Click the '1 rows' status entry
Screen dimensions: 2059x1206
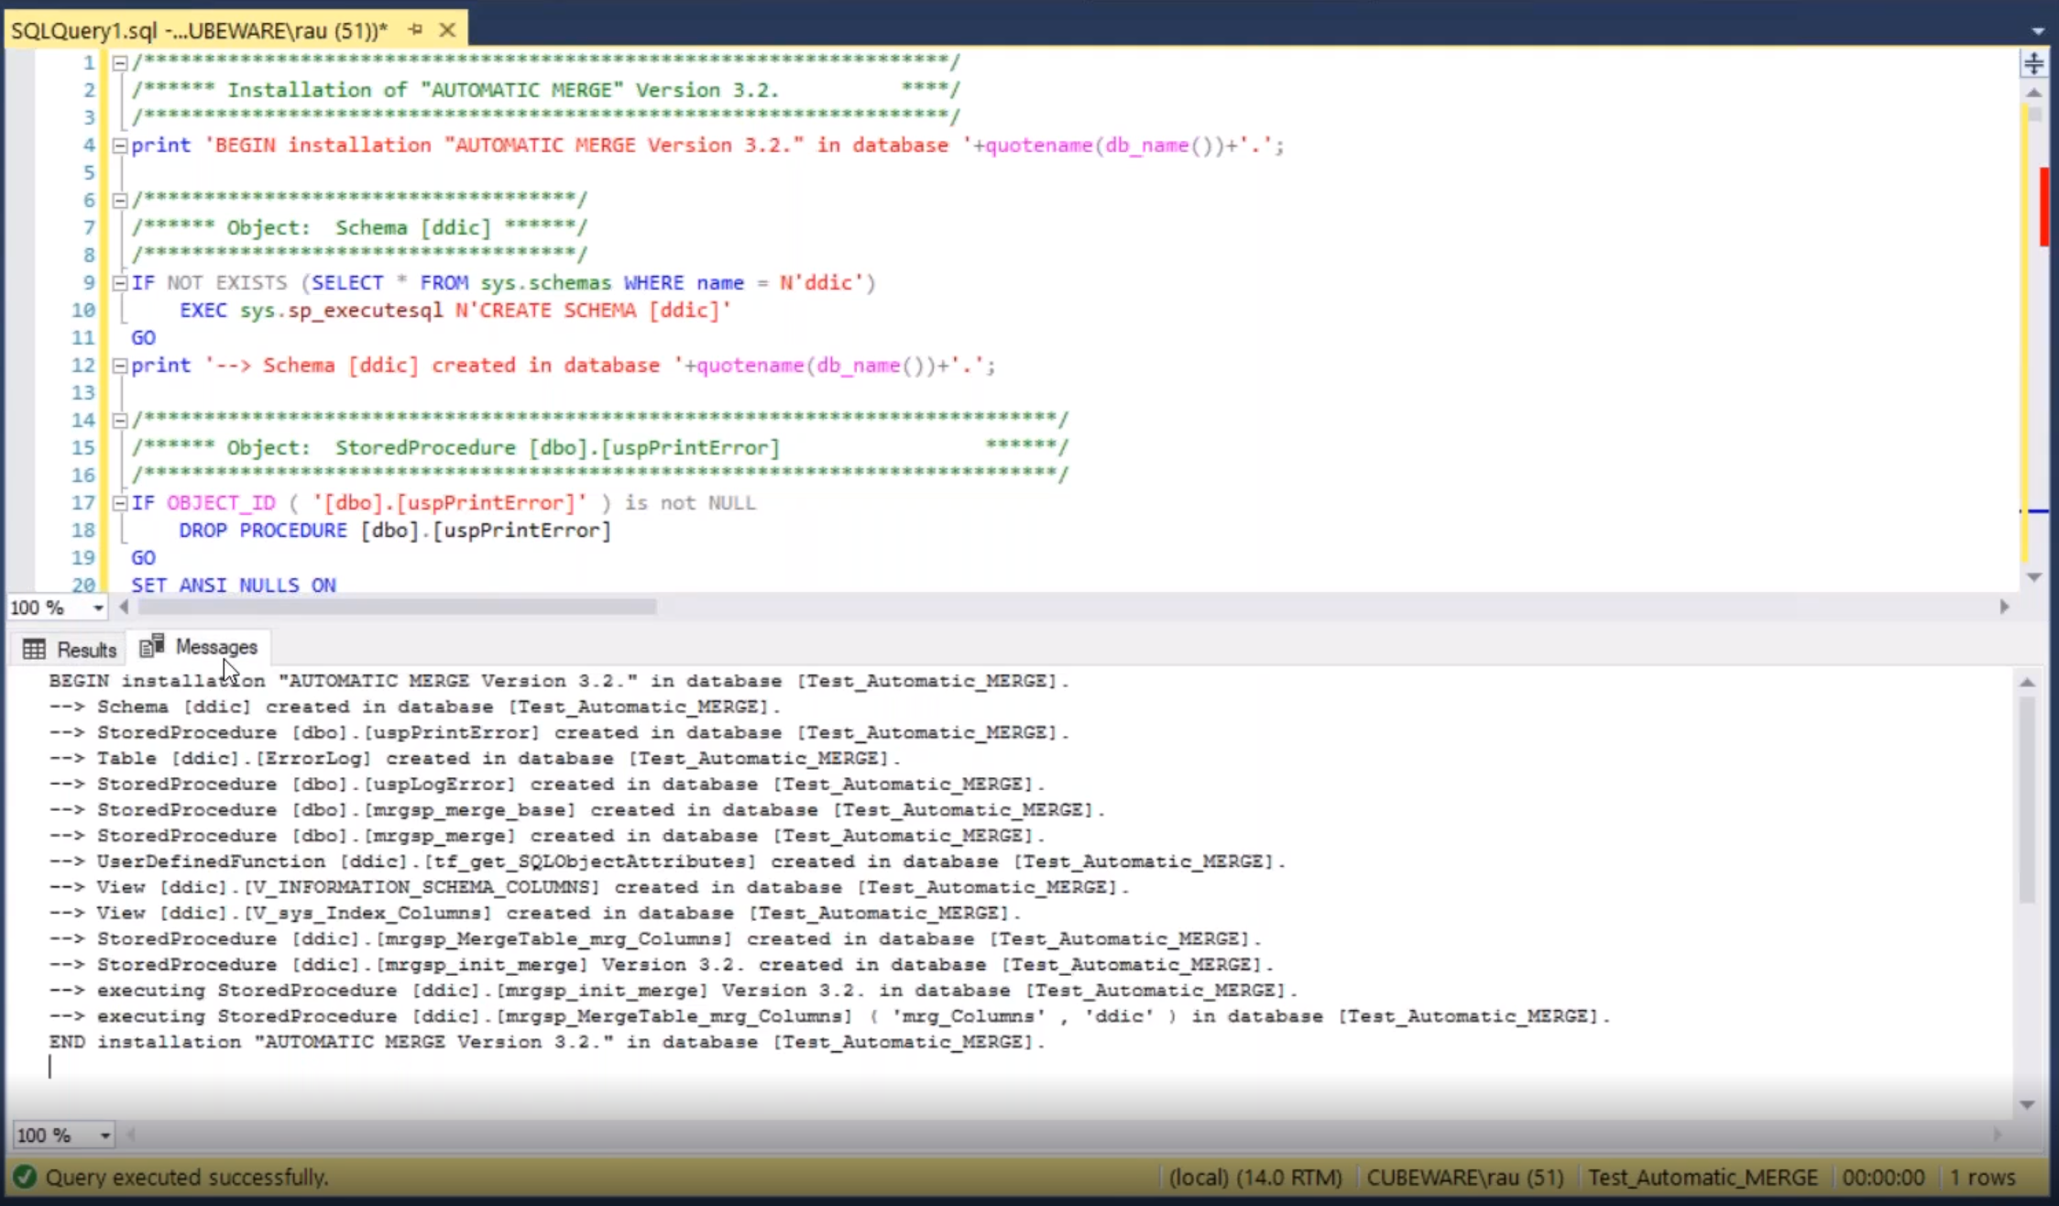click(x=1982, y=1178)
